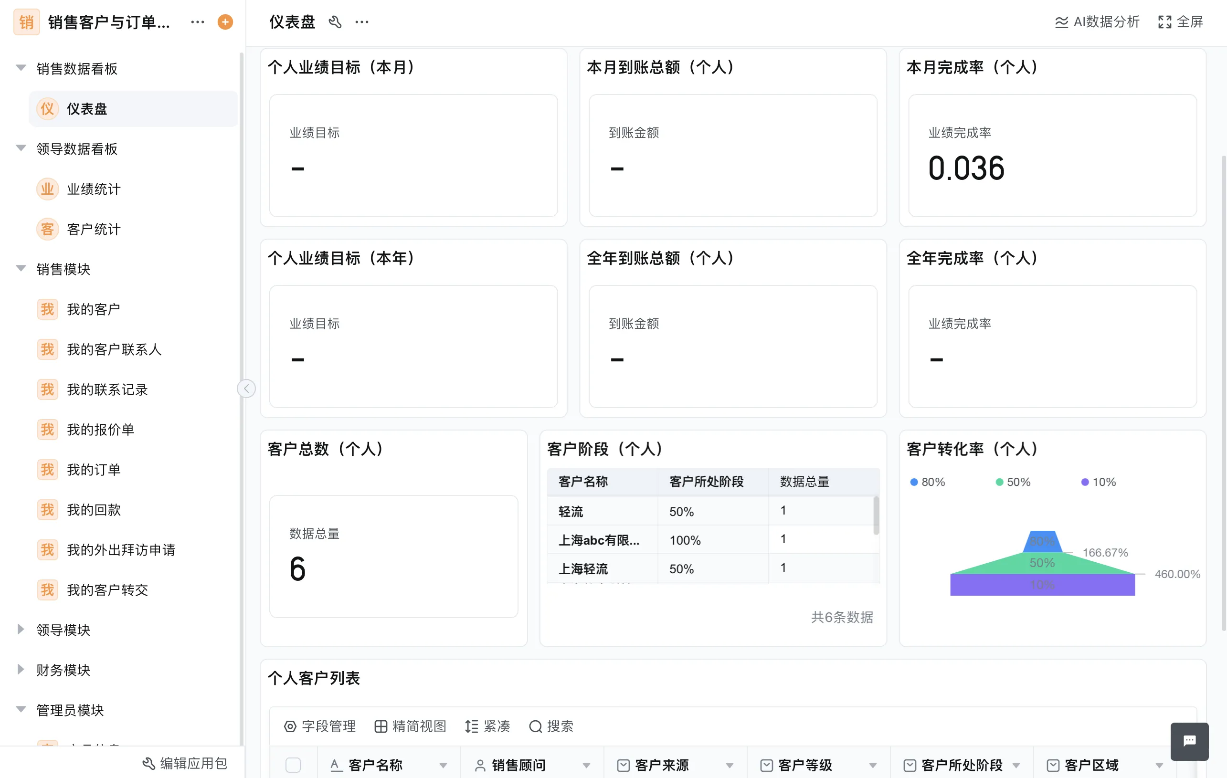Click the purple 10% color dot
Screen dimensions: 1227x778
(1085, 482)
